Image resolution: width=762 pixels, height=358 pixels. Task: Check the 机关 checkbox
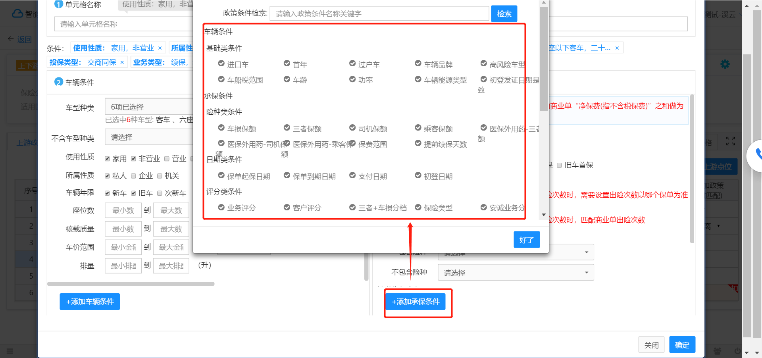click(x=160, y=176)
